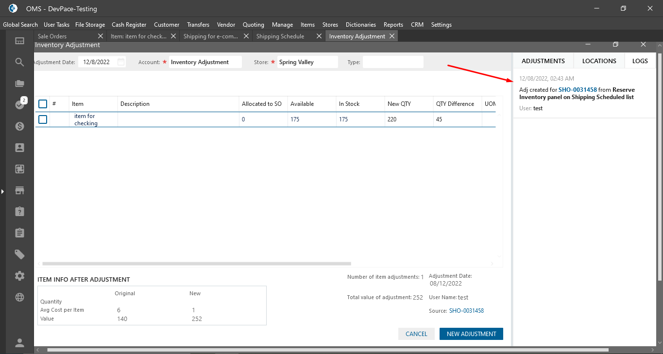Screen dimensions: 663x354
Task: Close the Inventory Adjustment inner panel
Action: coord(644,45)
